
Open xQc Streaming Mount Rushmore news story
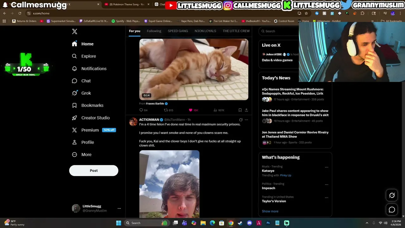point(295,95)
